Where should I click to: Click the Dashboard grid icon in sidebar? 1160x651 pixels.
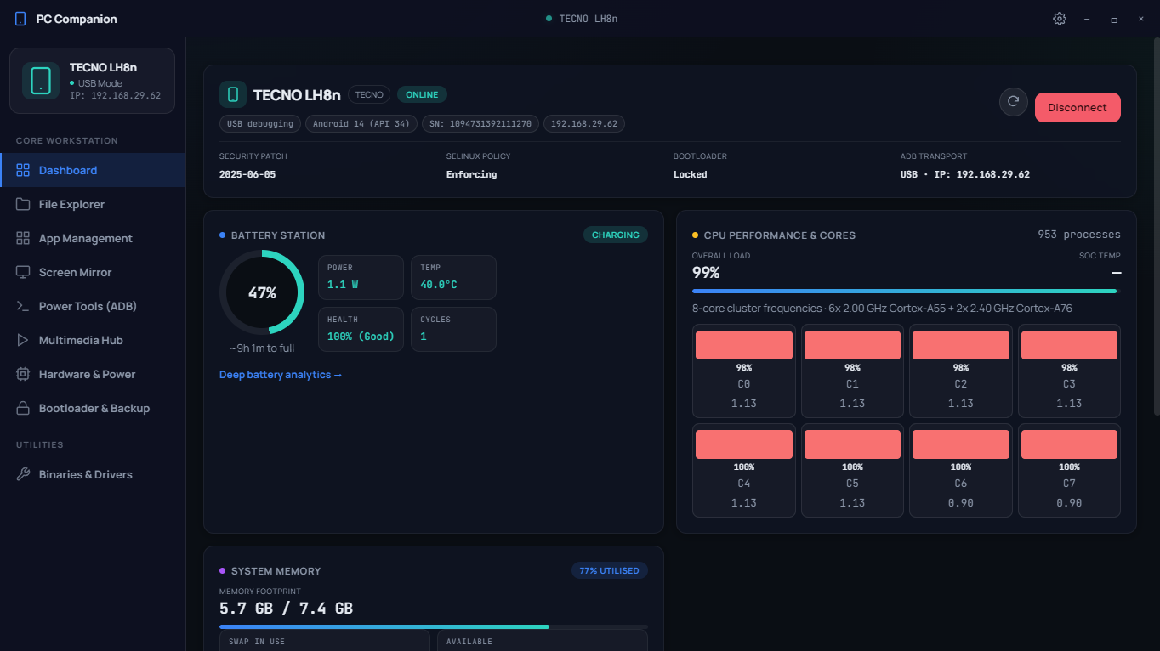click(23, 170)
